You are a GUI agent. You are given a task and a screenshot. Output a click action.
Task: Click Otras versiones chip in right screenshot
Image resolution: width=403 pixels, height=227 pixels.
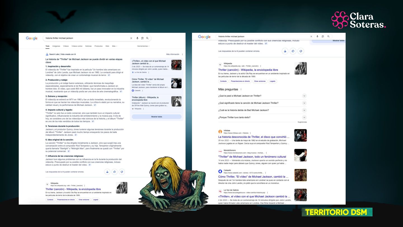[x=260, y=81]
